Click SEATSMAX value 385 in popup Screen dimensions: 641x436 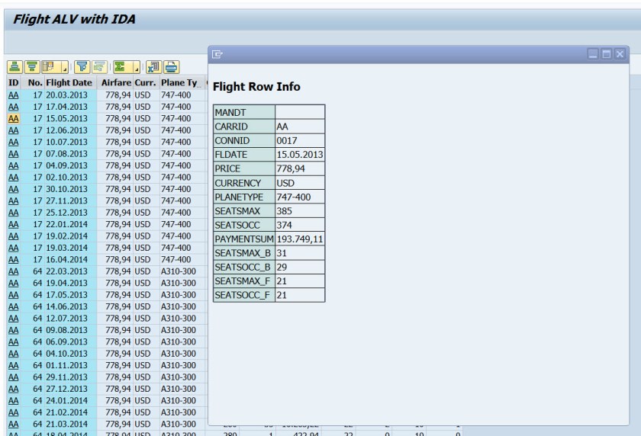300,210
